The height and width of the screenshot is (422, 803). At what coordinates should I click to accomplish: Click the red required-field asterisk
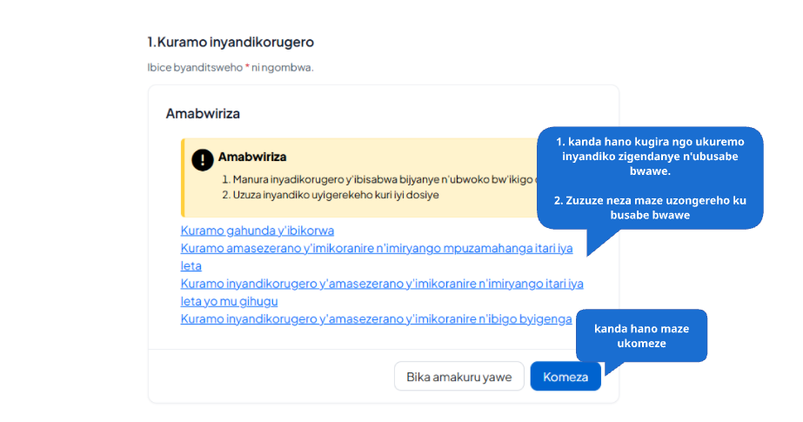pyautogui.click(x=247, y=67)
